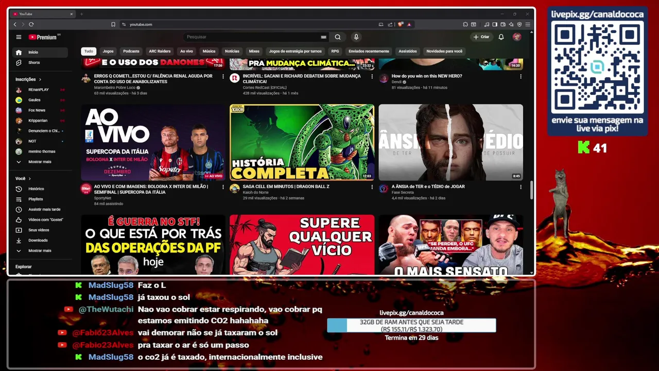659x371 pixels.
Task: Bookmark this page with the bookmark icon
Action: coord(113,24)
